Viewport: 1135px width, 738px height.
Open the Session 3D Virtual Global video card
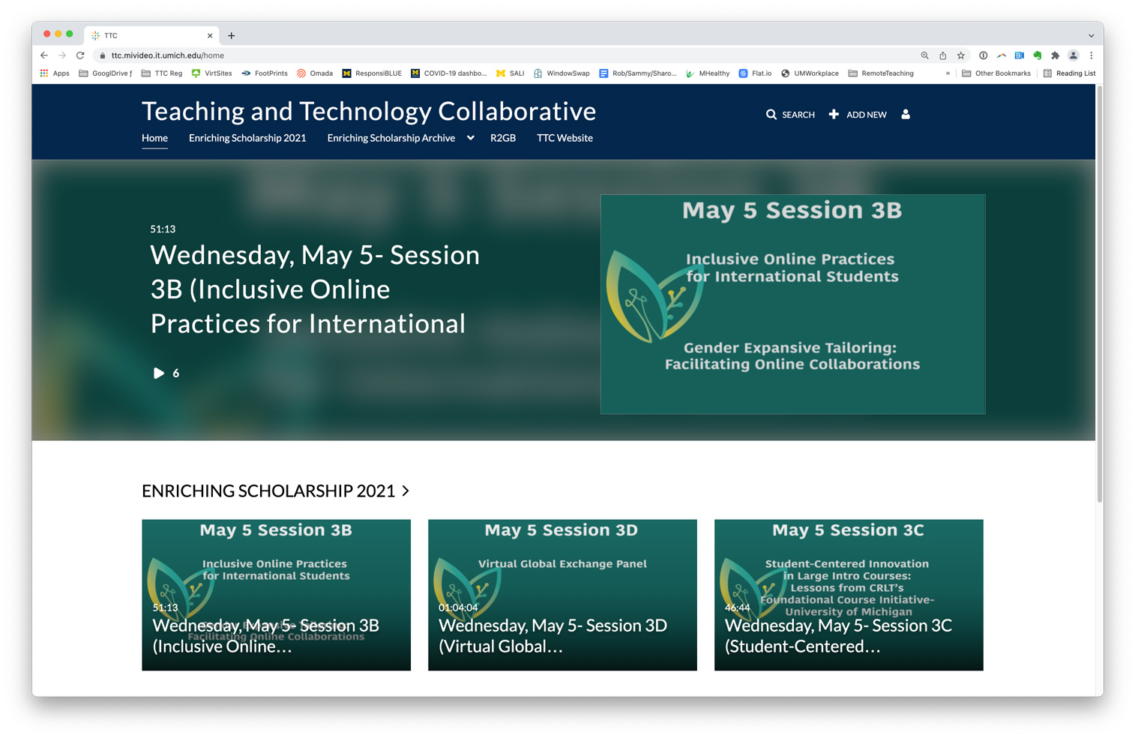point(562,595)
